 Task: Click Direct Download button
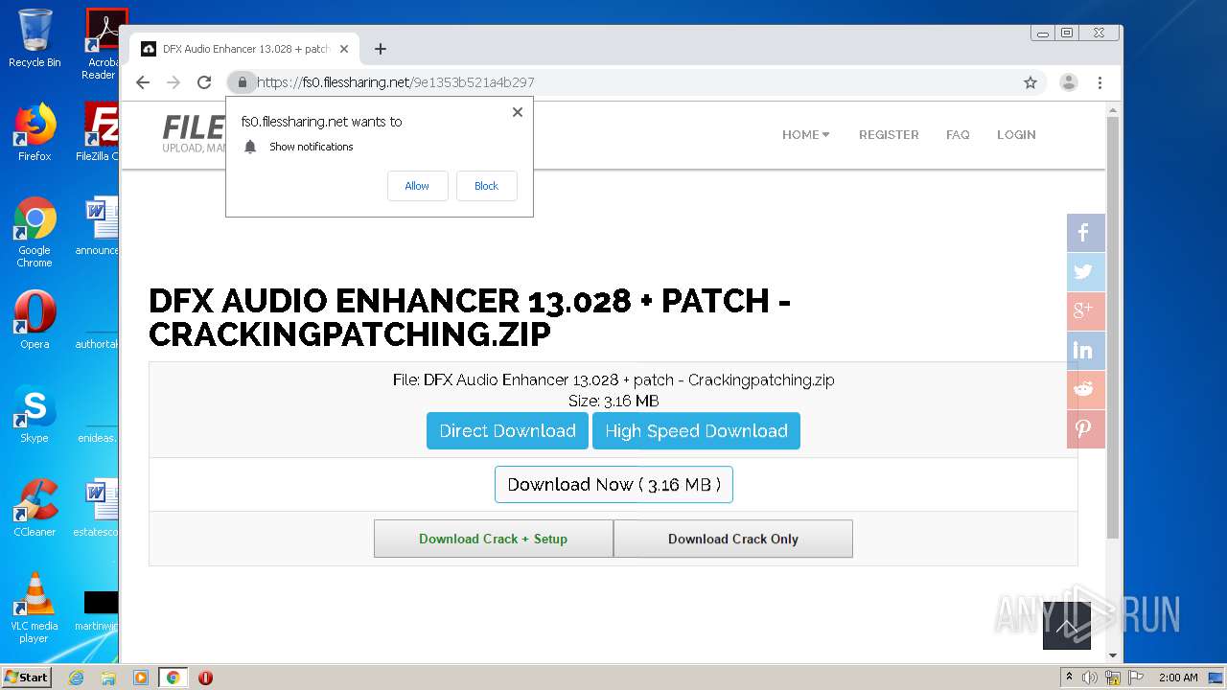click(x=507, y=431)
